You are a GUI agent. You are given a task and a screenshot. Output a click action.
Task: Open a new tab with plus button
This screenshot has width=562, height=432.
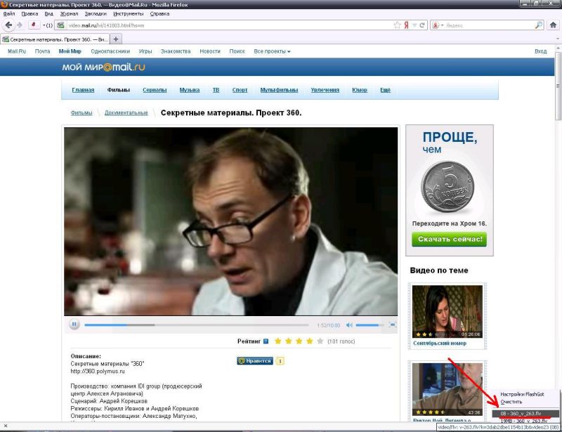[116, 39]
